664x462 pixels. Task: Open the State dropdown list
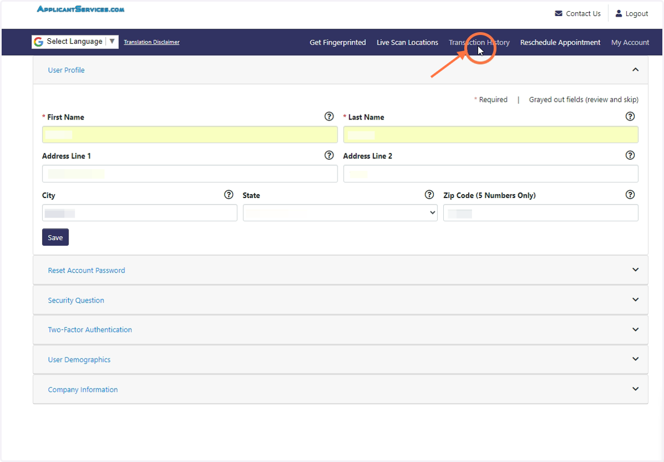340,213
